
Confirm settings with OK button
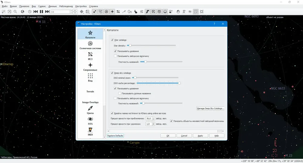tap(168, 136)
